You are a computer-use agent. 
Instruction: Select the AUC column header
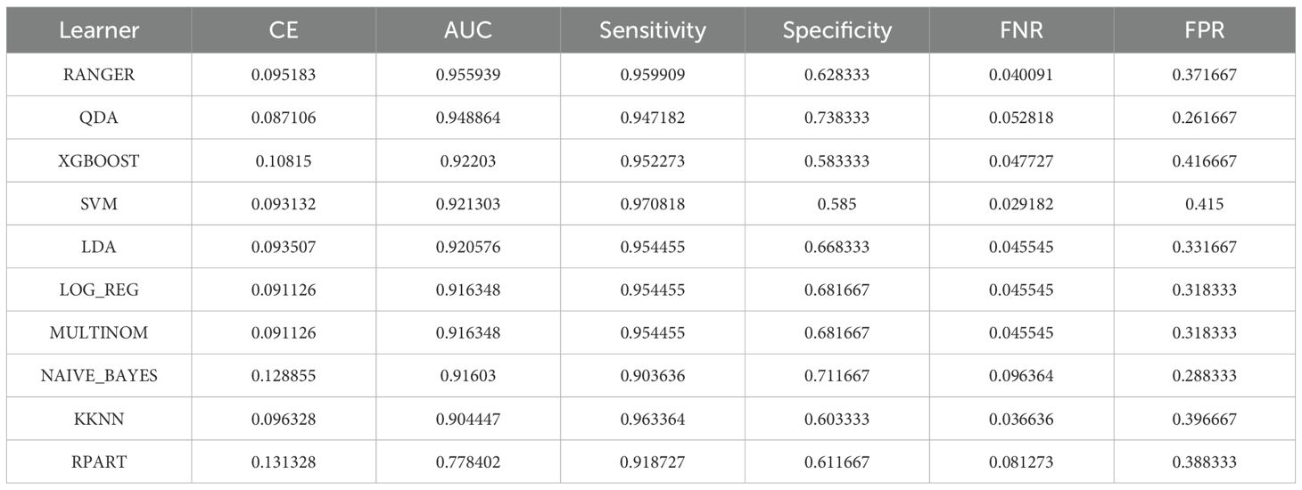coord(468,30)
